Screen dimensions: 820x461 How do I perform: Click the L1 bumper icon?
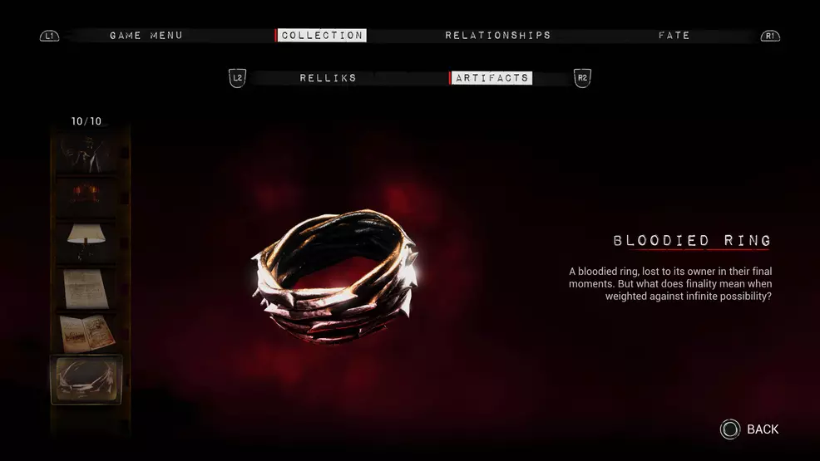(50, 36)
